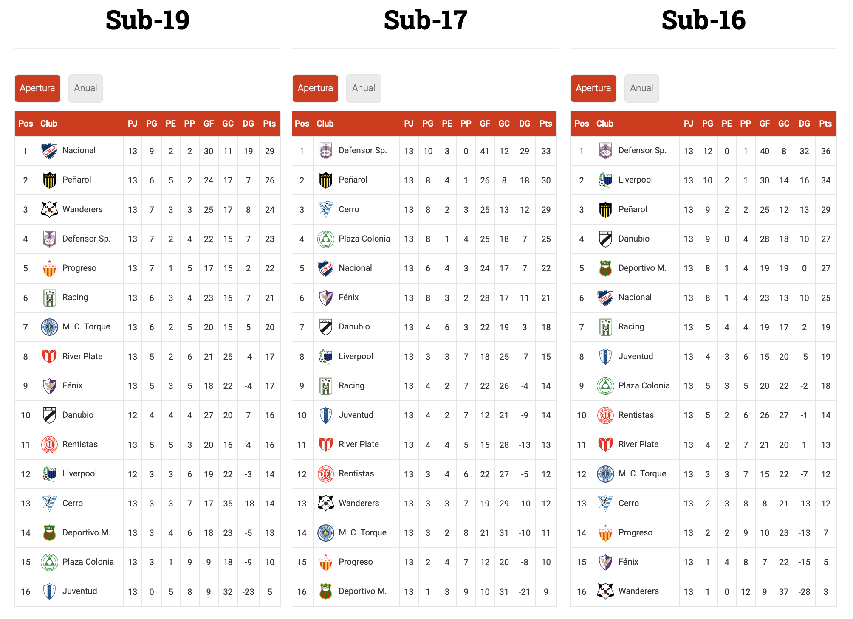Click Nacional crest in Sub-19 table
The height and width of the screenshot is (619, 853).
click(x=49, y=151)
